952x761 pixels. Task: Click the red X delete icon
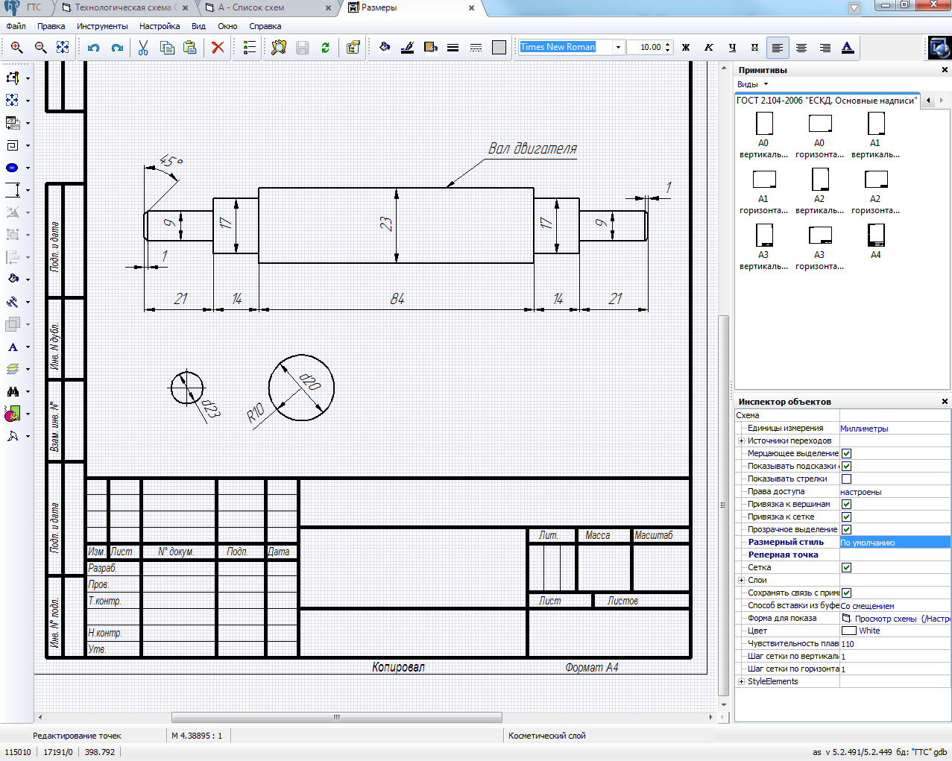[x=218, y=48]
